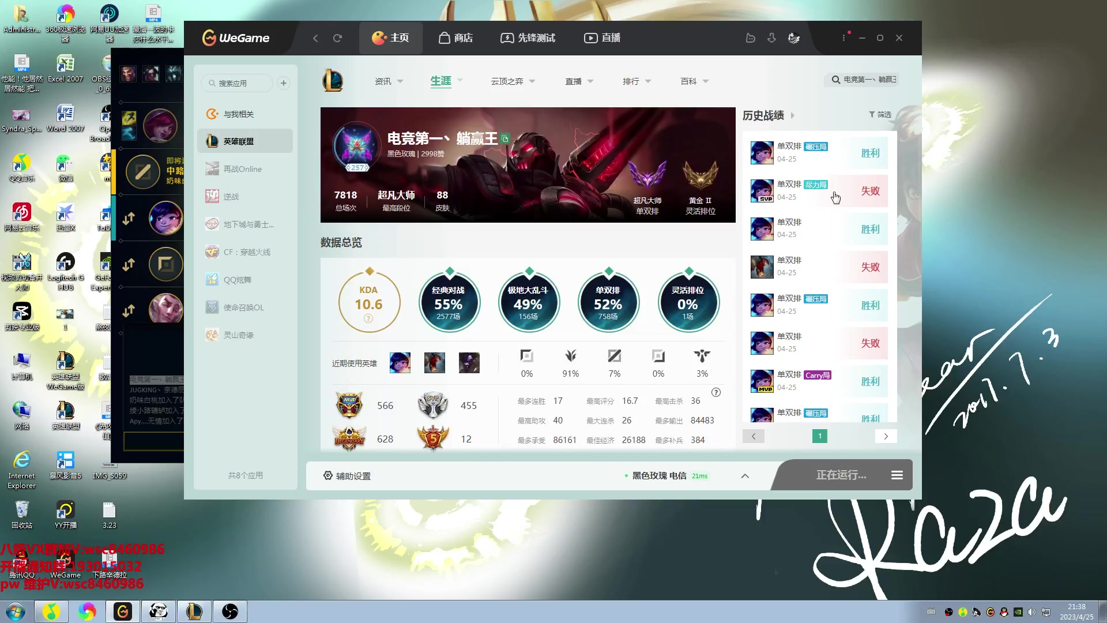Image resolution: width=1107 pixels, height=623 pixels.
Task: Select 与我相关 in sidebar
Action: (x=245, y=114)
